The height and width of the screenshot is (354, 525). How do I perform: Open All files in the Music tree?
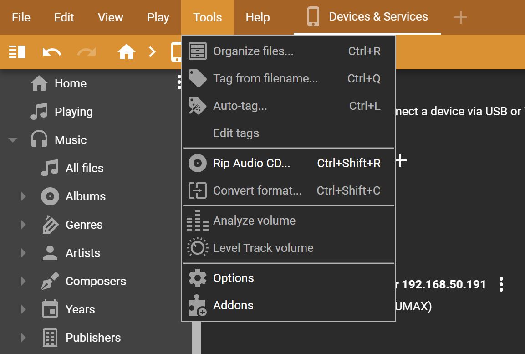84,168
